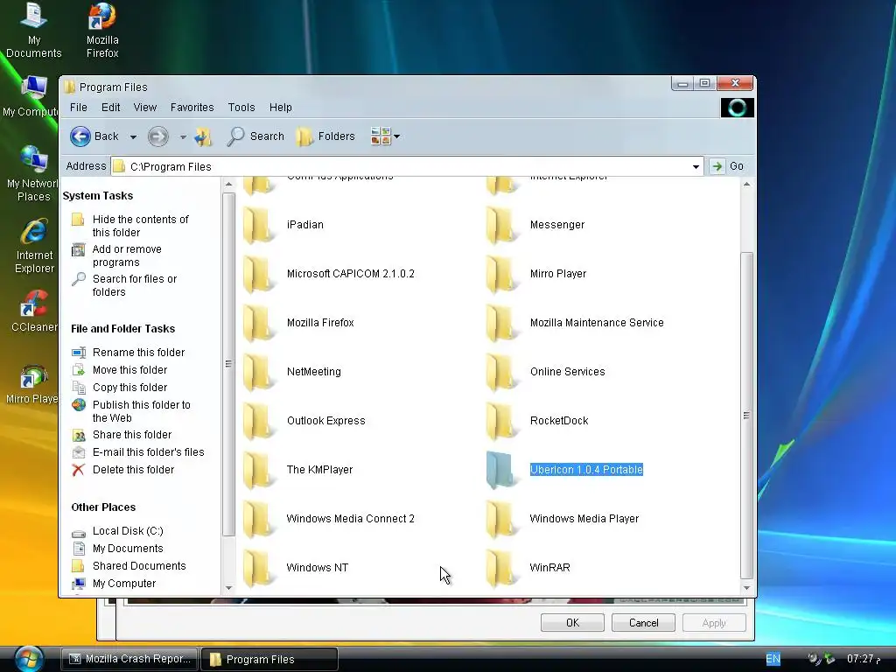The width and height of the screenshot is (896, 672).
Task: Toggle the Folders pane button
Action: tap(325, 136)
